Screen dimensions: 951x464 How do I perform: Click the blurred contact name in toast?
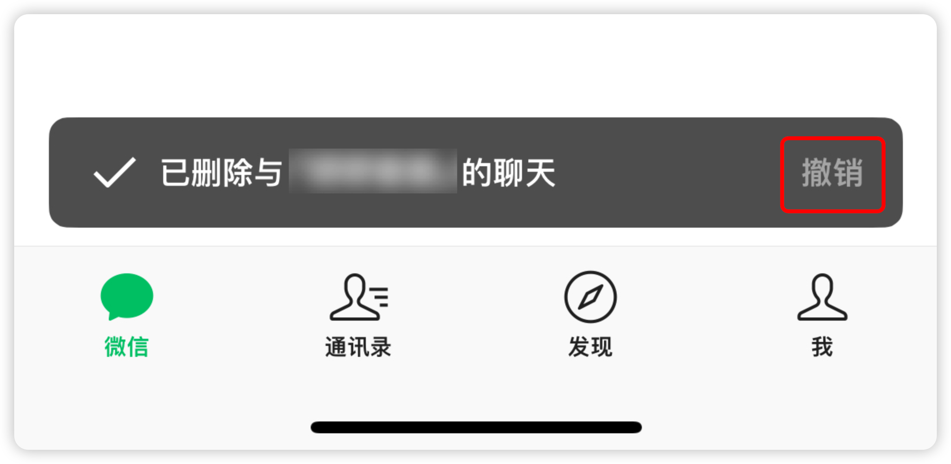(x=373, y=171)
